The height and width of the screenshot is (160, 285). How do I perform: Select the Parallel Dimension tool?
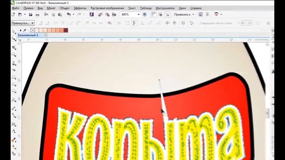point(14,108)
